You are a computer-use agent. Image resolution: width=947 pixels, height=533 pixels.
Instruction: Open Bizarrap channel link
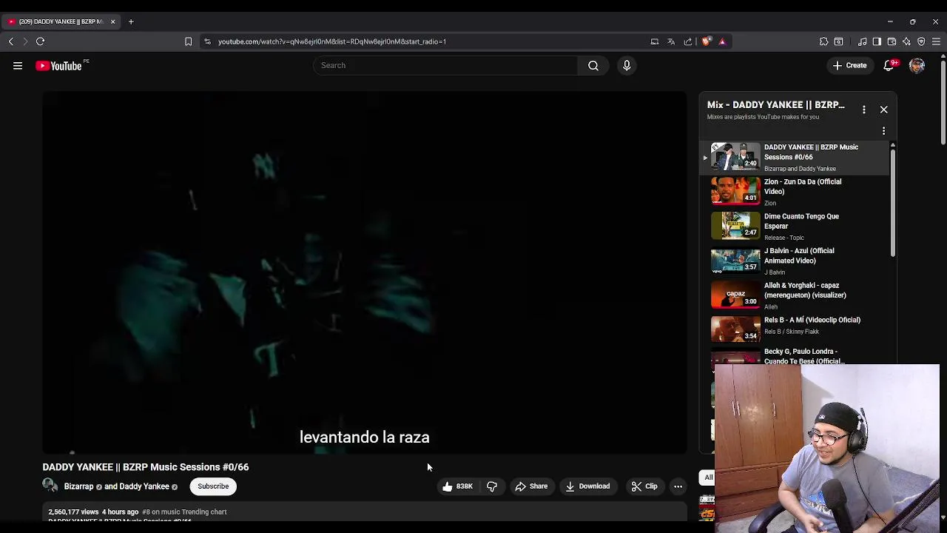pyautogui.click(x=78, y=486)
